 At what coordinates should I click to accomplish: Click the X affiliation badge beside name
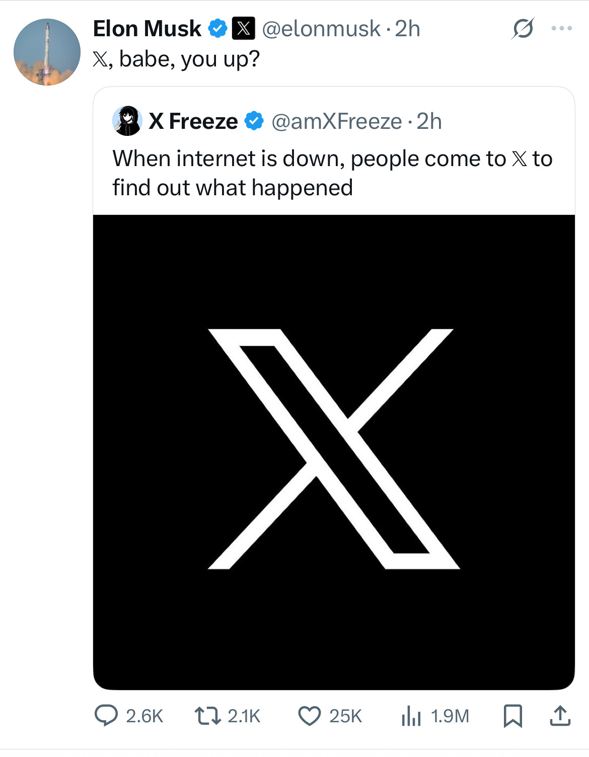pos(243,29)
